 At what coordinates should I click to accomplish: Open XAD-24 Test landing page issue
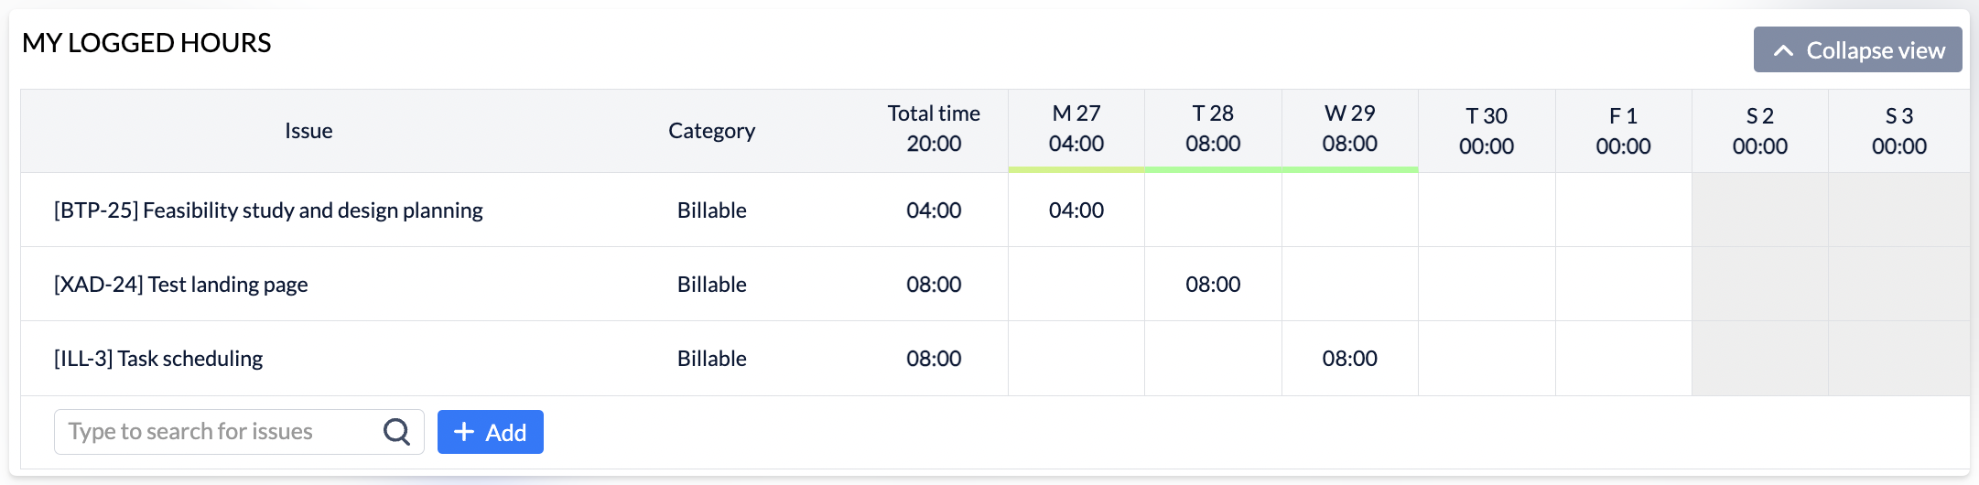[x=181, y=285]
